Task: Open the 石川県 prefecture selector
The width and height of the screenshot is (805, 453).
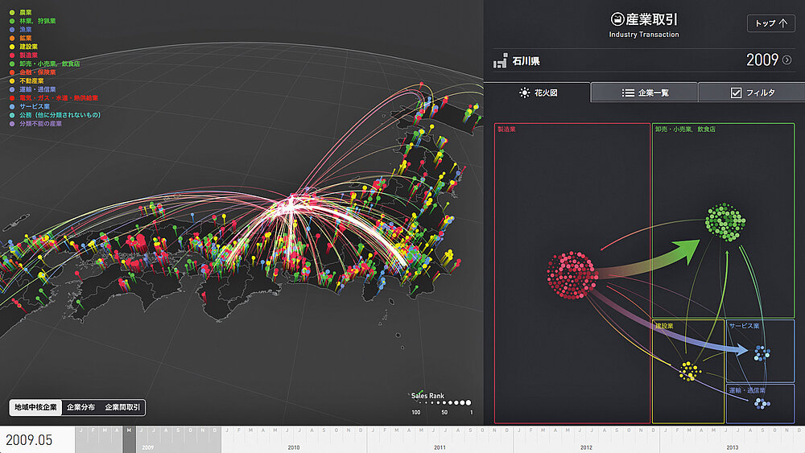Action: (x=528, y=60)
